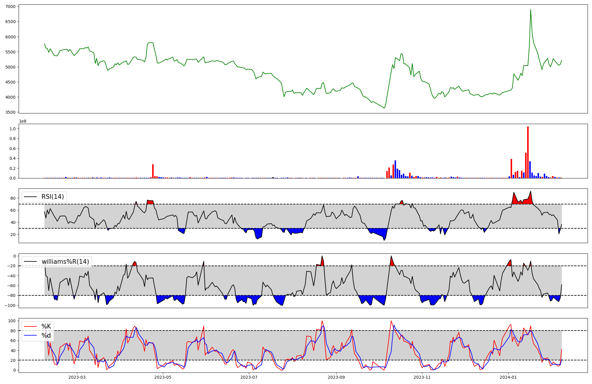Click the tallest blue volume bar in October
Image resolution: width=592 pixels, height=384 pixels.
[395, 169]
